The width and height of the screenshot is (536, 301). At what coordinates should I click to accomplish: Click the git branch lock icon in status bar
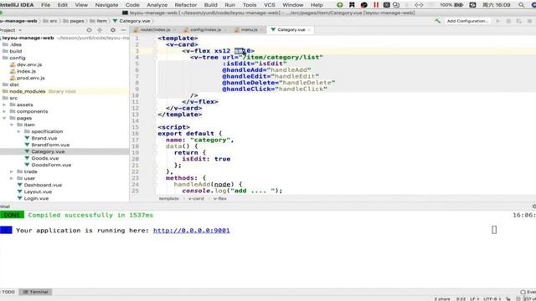click(x=508, y=299)
